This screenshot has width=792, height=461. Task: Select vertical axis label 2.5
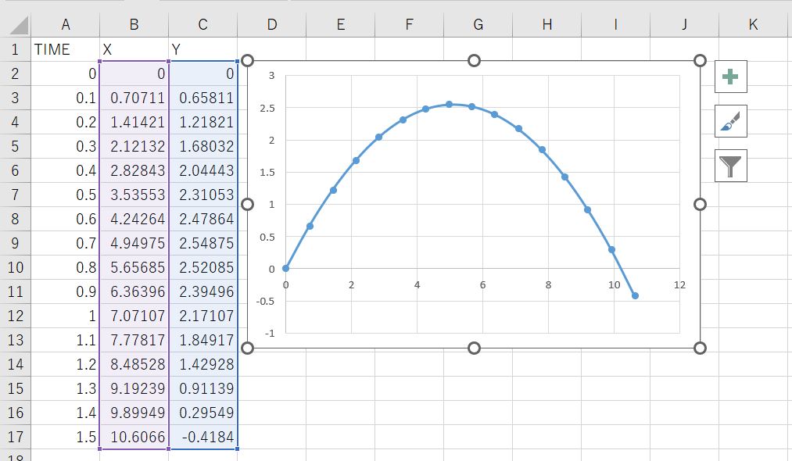tap(267, 109)
